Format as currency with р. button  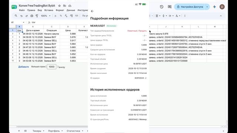(x=56, y=16)
